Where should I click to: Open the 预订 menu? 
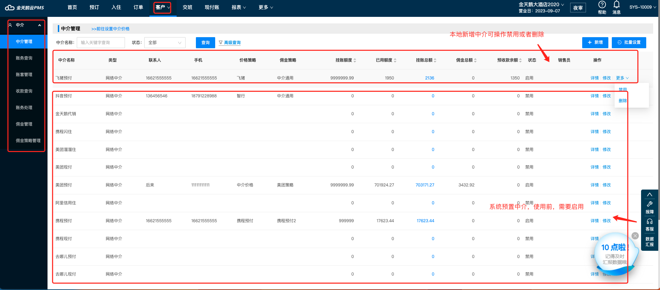coord(94,7)
